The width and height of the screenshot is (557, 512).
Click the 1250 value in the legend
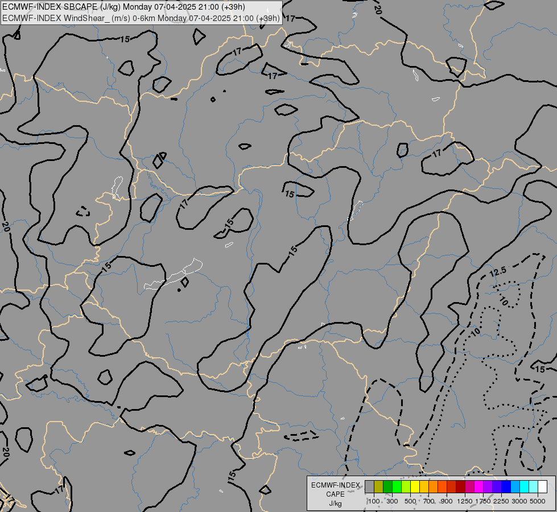465,501
